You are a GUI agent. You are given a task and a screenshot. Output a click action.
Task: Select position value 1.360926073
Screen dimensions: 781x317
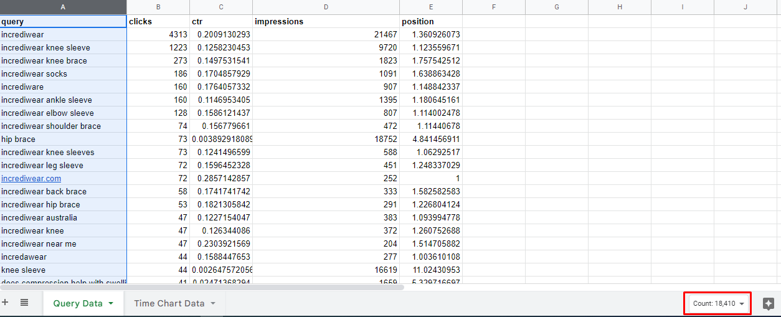tap(431, 34)
